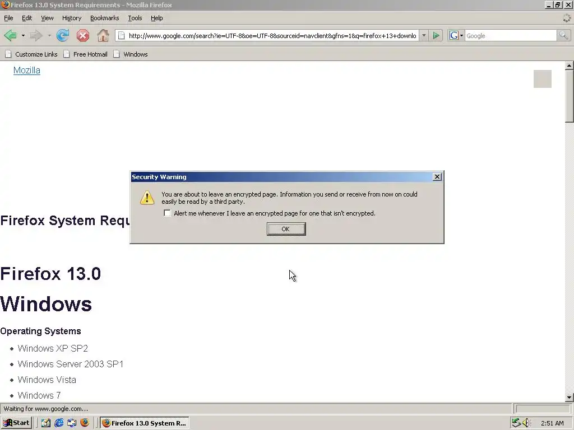Click the Firefox 13.0 heading text

click(x=50, y=274)
